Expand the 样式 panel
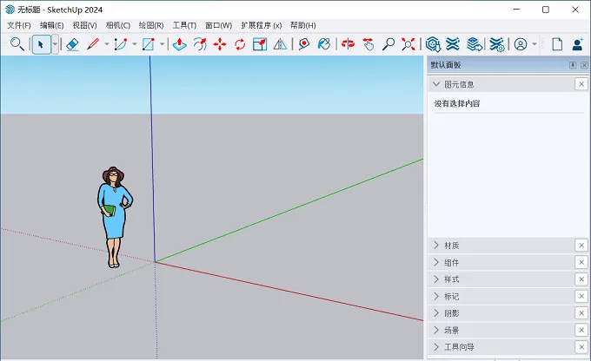This screenshot has height=361, width=591. (x=436, y=279)
